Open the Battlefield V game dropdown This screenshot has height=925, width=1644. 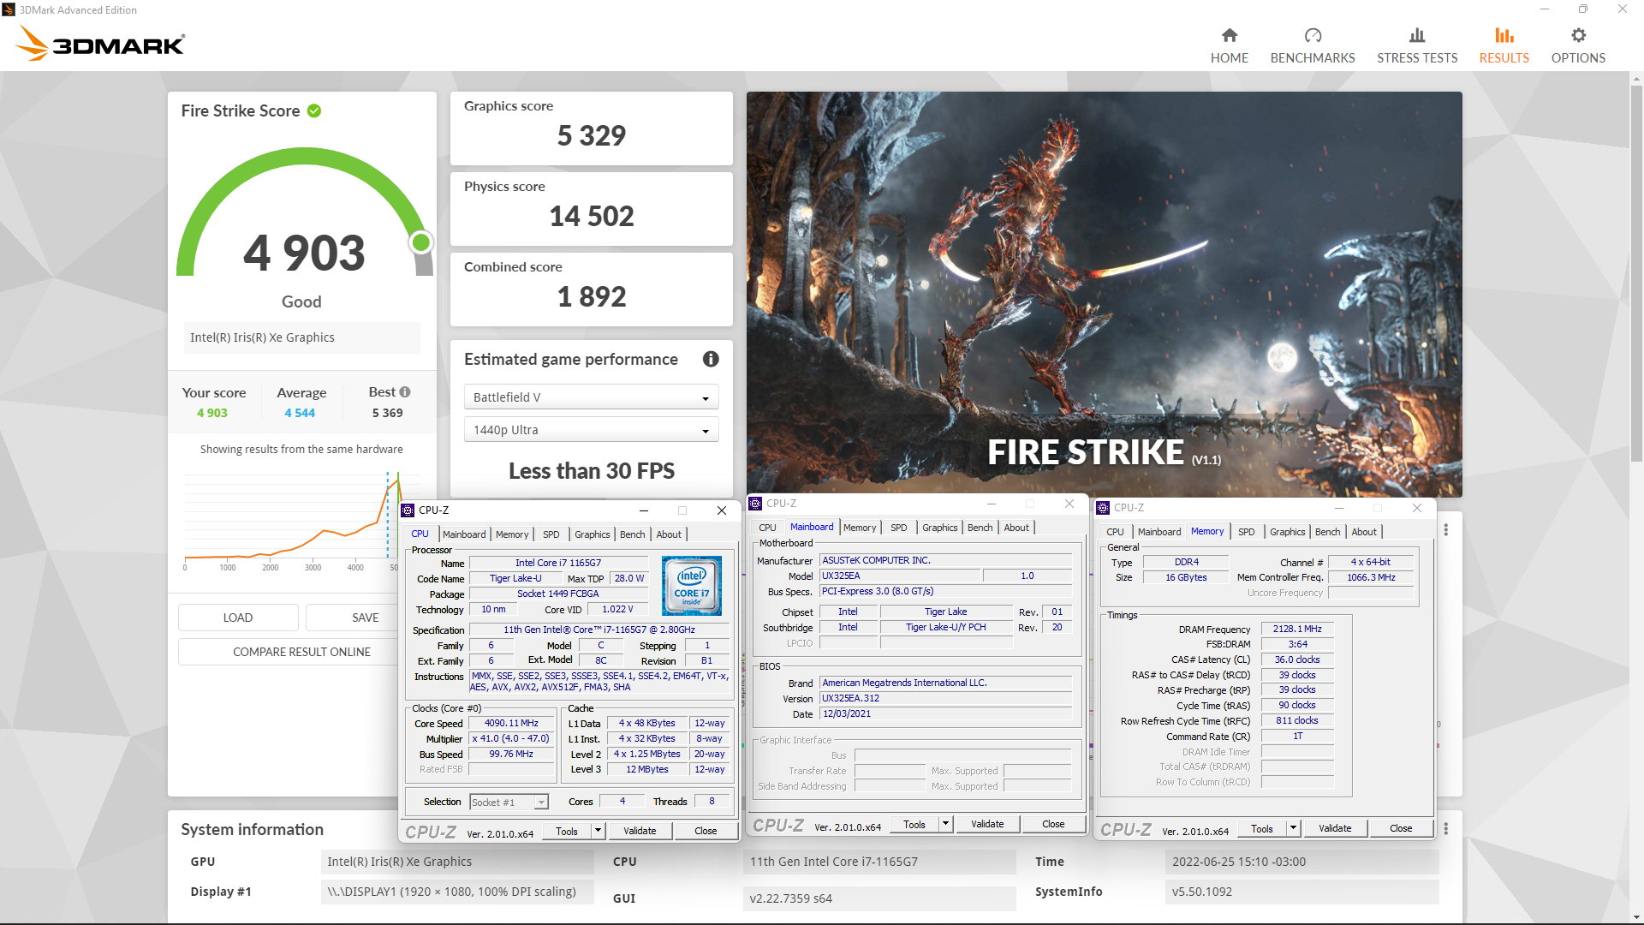click(x=591, y=397)
